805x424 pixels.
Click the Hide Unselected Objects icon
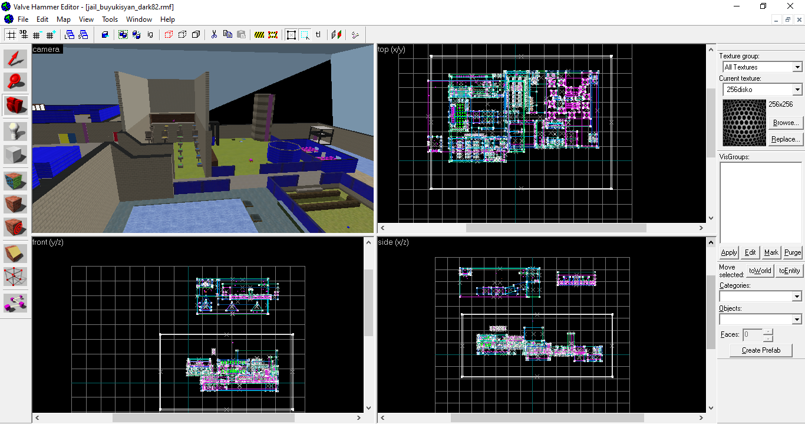click(182, 35)
